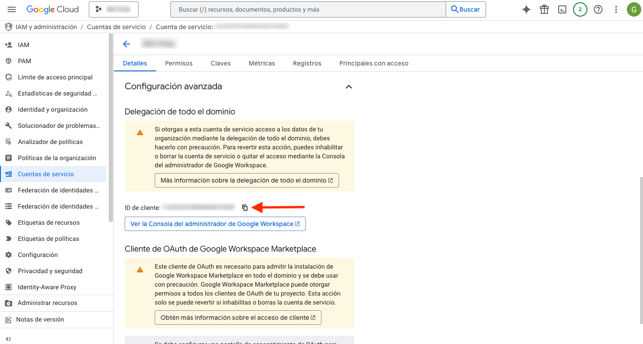Go back using the left arrow
Image resolution: width=643 pixels, height=344 pixels.
click(126, 44)
